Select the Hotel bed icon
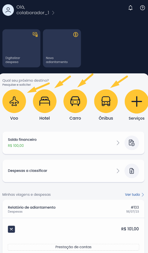Viewport: 148px width, 253px height. click(45, 101)
